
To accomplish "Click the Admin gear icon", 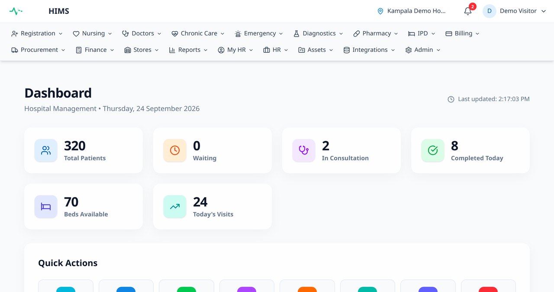I will [x=409, y=50].
